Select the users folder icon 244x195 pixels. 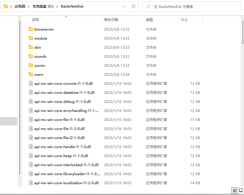(31, 74)
